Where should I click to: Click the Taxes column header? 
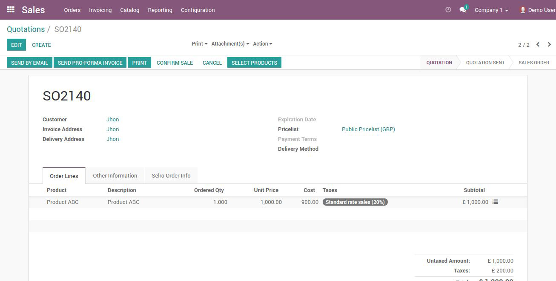click(x=330, y=190)
